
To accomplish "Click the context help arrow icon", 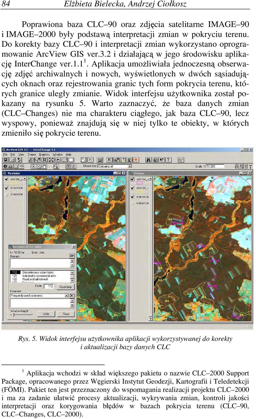I will pyautogui.click(x=162, y=160).
